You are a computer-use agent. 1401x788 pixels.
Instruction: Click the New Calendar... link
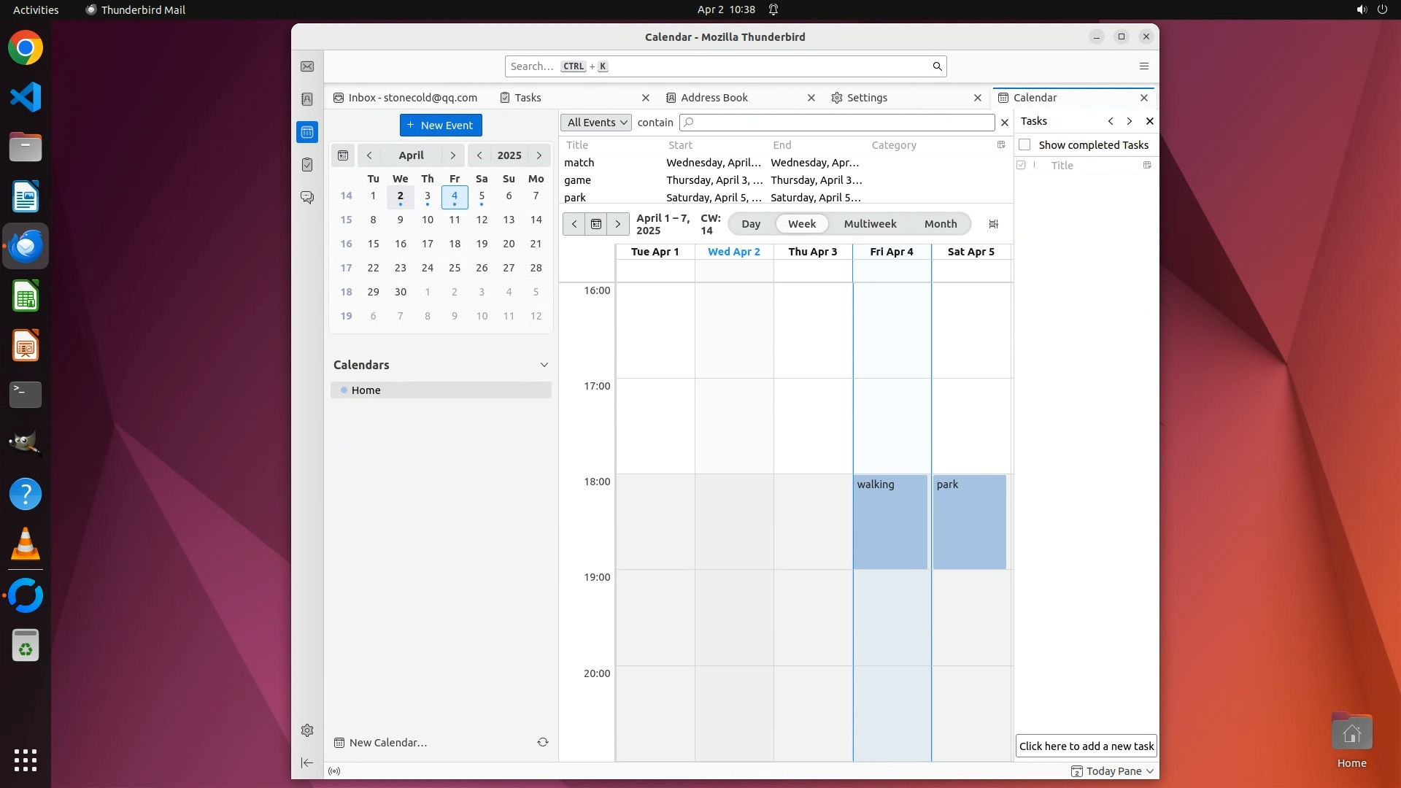point(387,743)
